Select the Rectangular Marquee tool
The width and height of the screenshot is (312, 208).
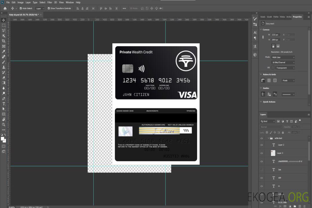(4, 25)
